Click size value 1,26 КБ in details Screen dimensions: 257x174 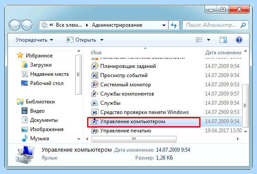click(x=164, y=158)
